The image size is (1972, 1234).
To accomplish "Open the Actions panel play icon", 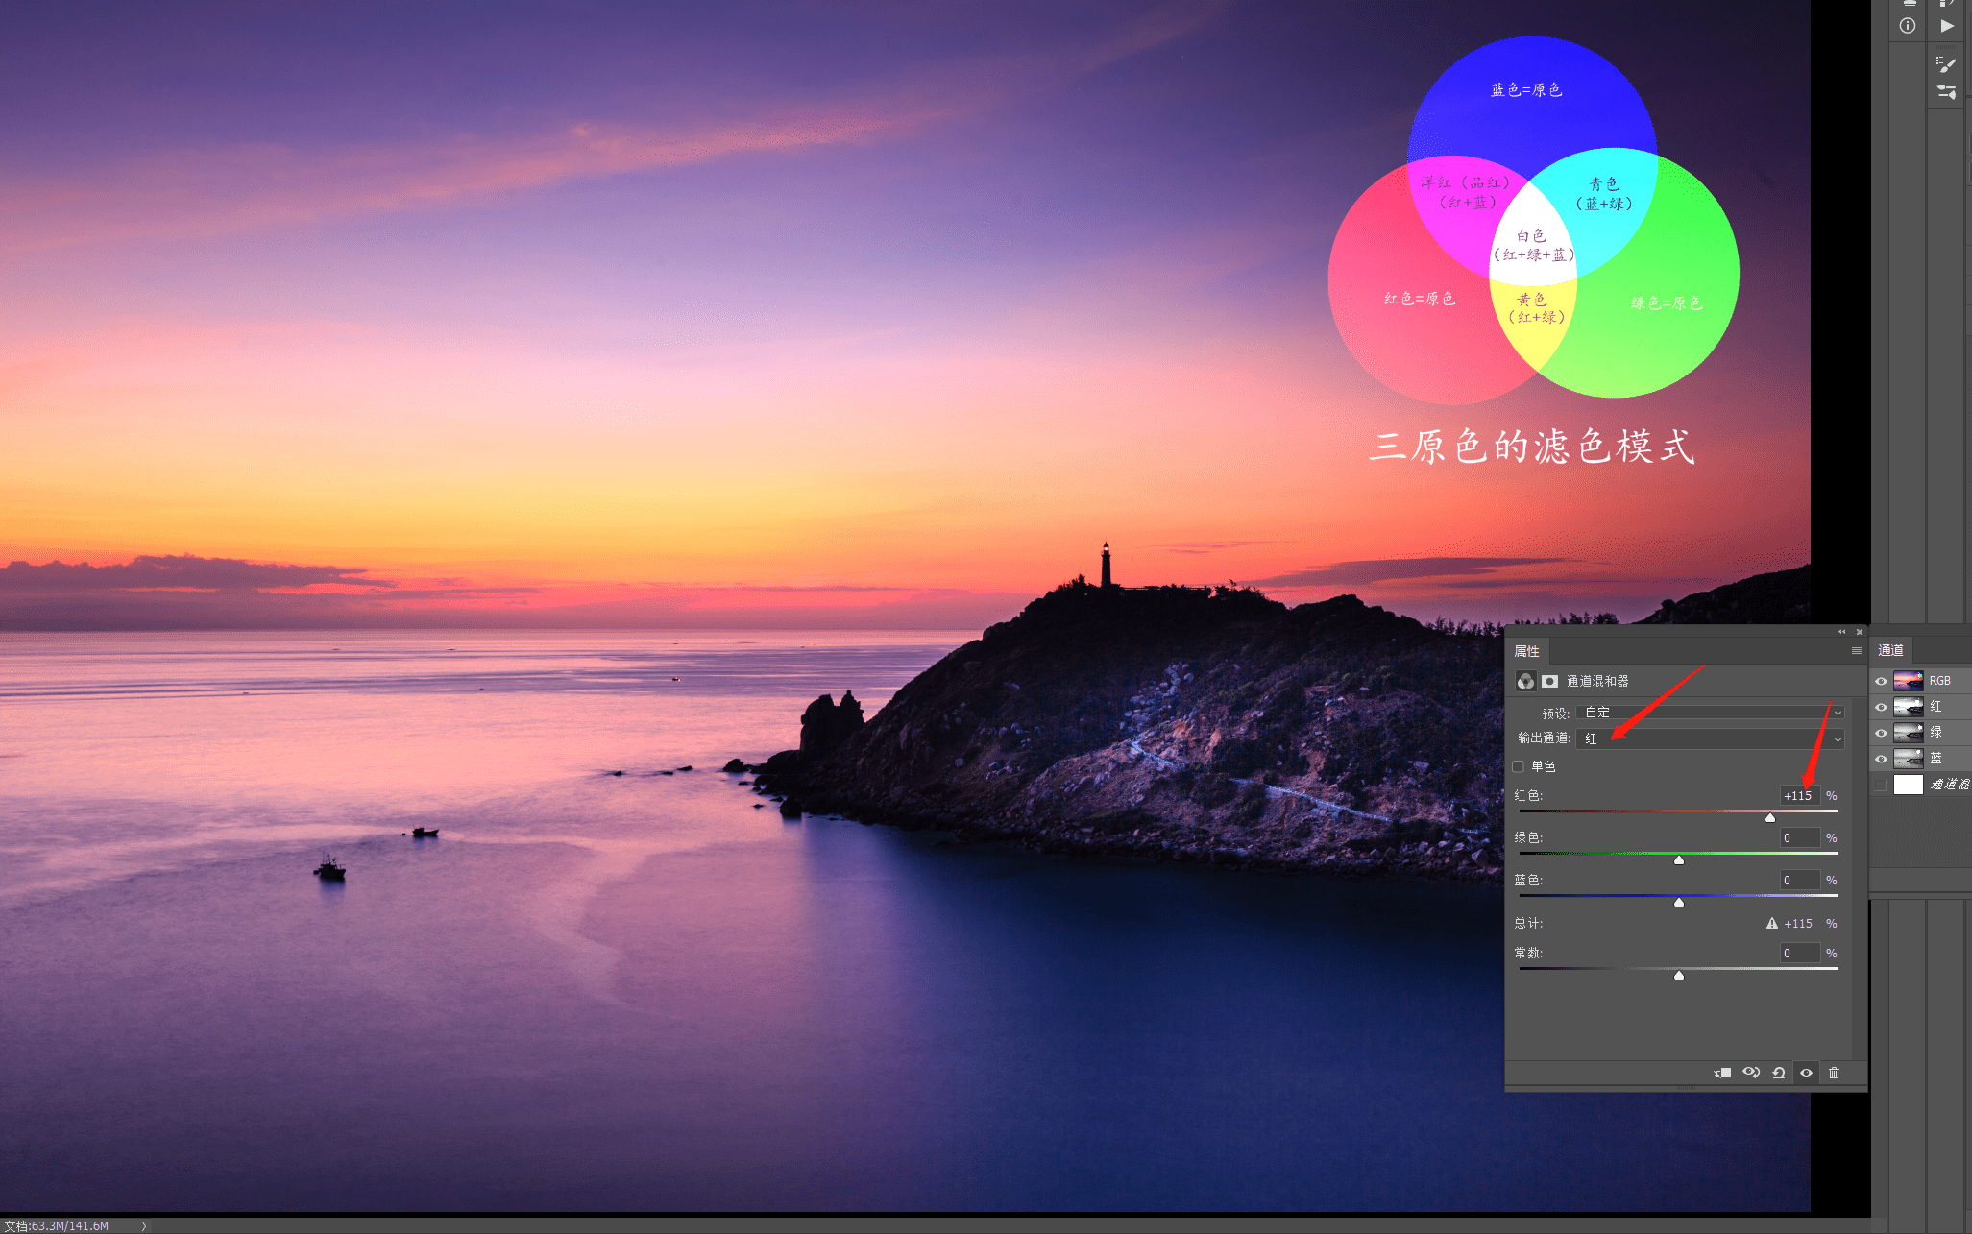I will 1947,26.
